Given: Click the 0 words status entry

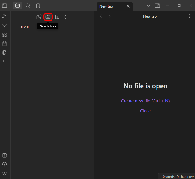Looking at the screenshot, I should [x=169, y=177].
